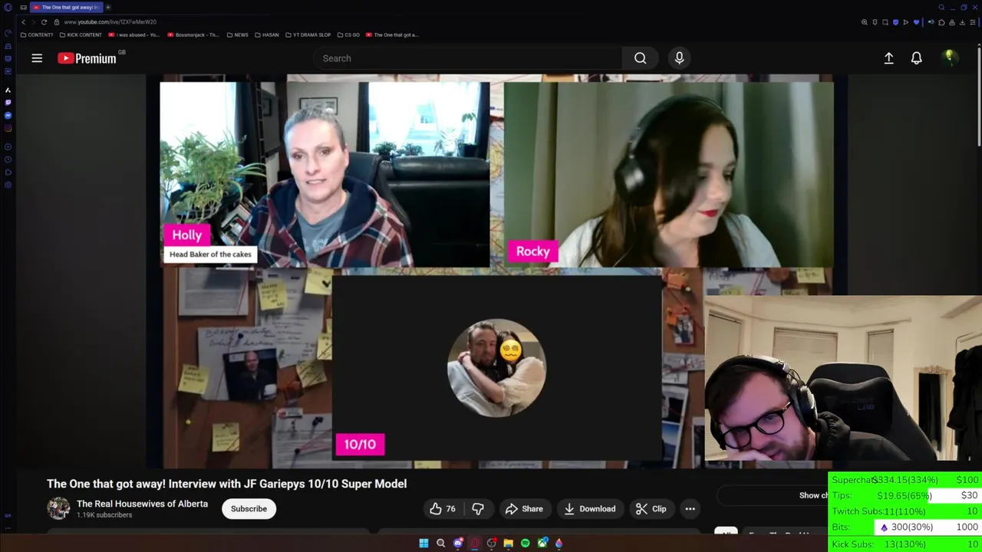Click the Holly video feed
The image size is (982, 552).
[325, 175]
